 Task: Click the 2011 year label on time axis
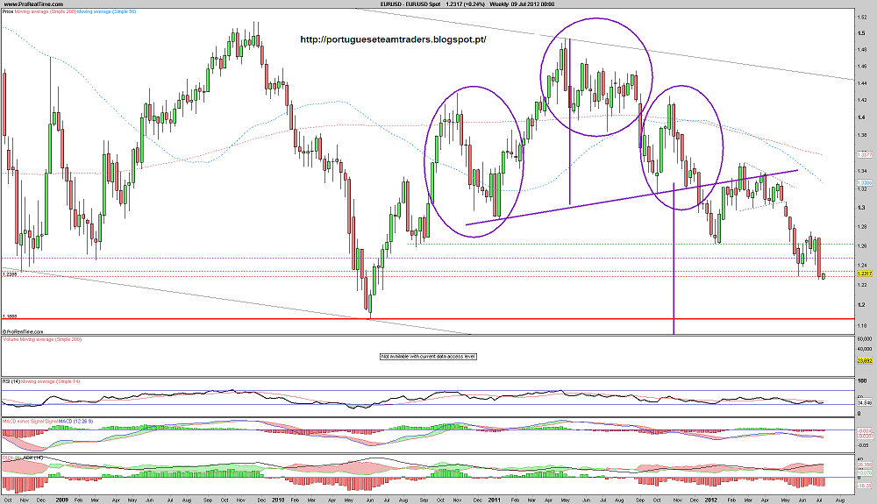(493, 500)
